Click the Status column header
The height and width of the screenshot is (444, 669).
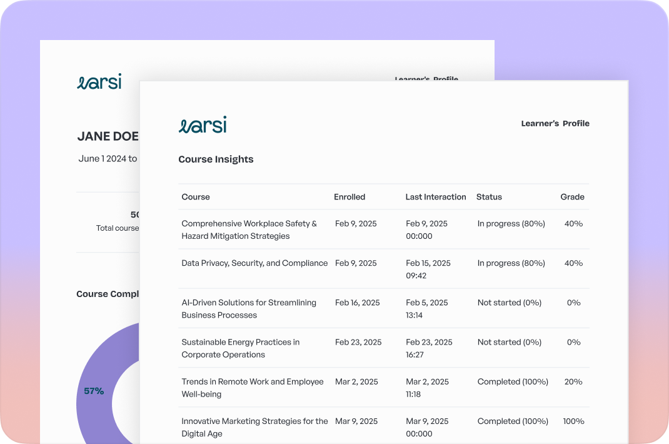tap(489, 197)
